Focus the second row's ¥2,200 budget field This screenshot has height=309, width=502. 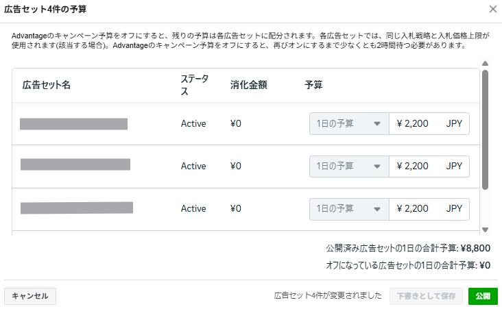click(x=420, y=166)
